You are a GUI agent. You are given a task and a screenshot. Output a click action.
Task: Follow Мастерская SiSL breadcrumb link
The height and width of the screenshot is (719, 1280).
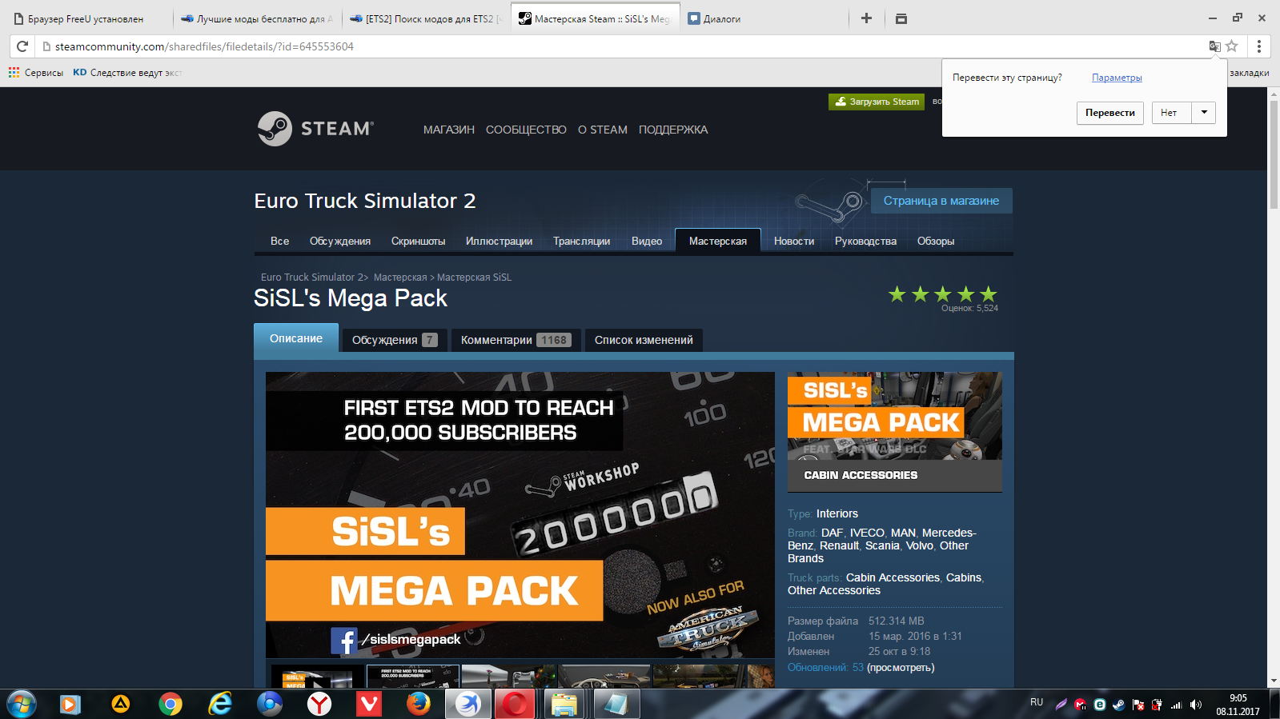[x=474, y=278]
